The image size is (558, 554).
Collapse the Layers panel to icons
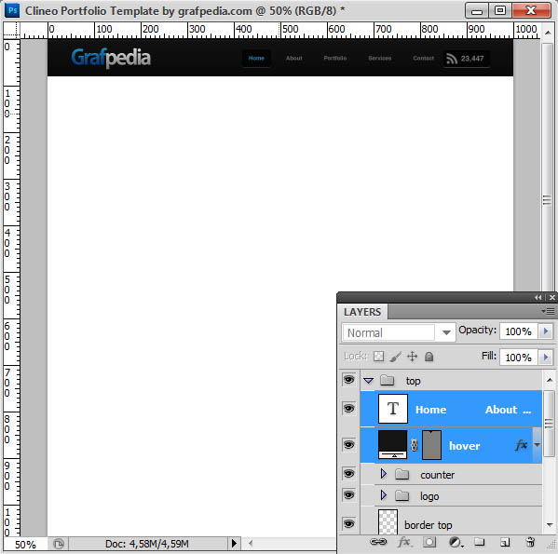(x=538, y=298)
